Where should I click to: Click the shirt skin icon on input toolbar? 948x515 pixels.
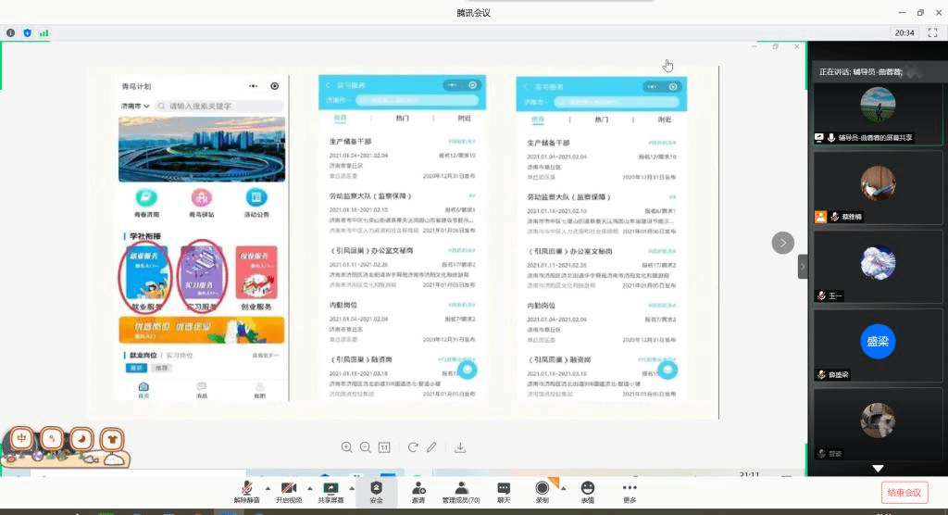pos(112,439)
